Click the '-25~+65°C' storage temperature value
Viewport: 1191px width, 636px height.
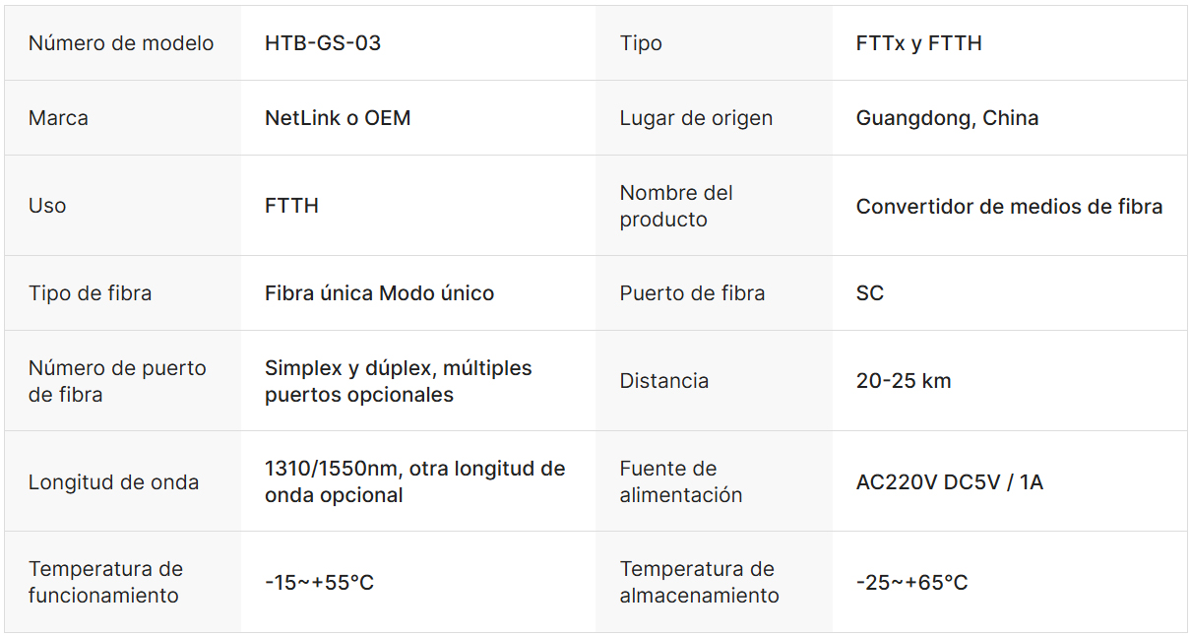[x=911, y=583]
